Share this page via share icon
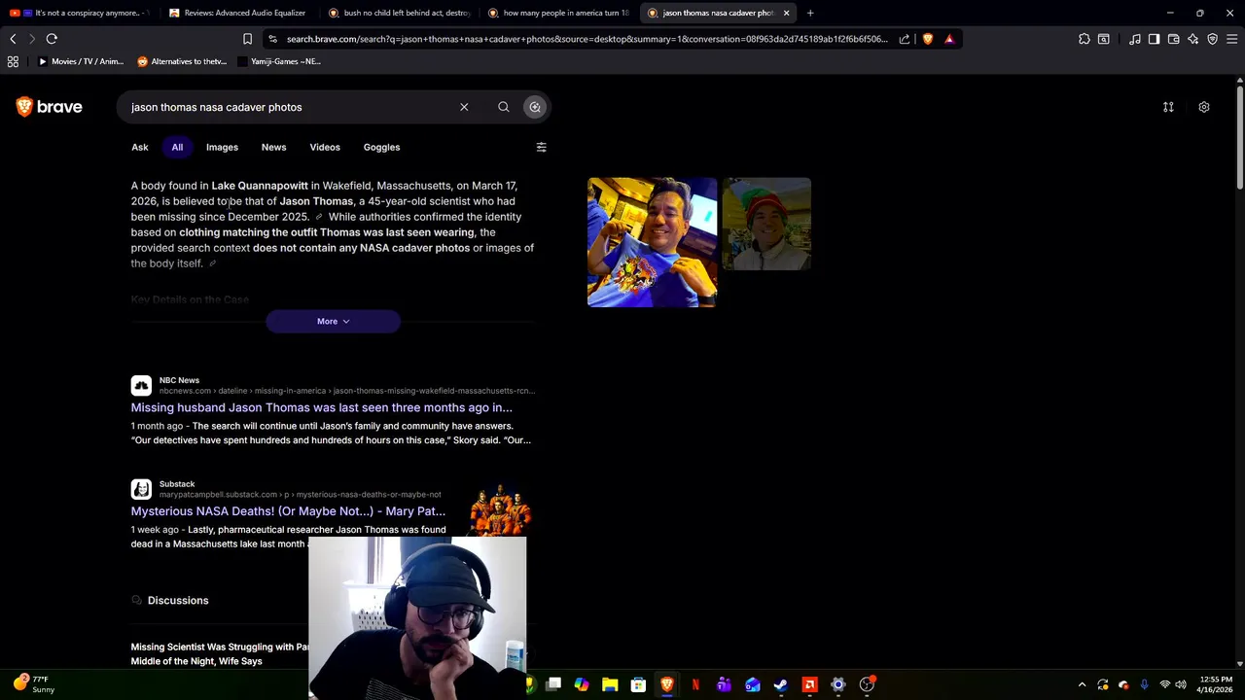 (x=905, y=39)
